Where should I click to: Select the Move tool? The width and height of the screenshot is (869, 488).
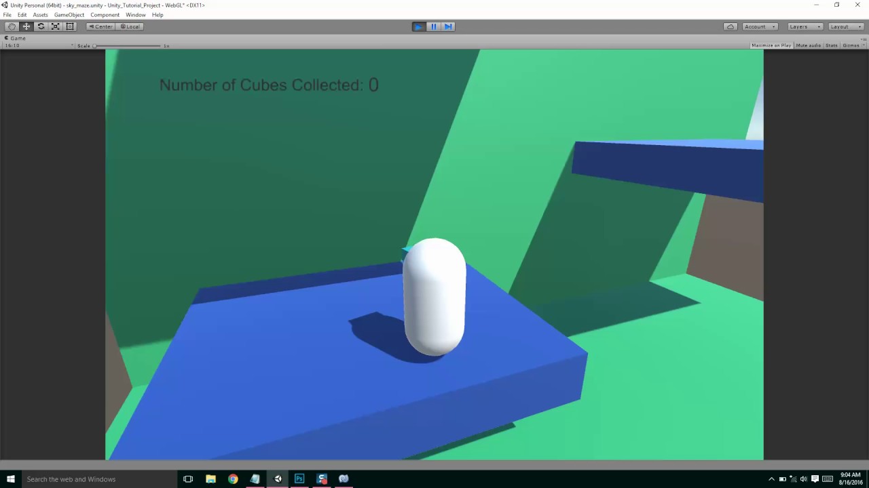pyautogui.click(x=26, y=26)
